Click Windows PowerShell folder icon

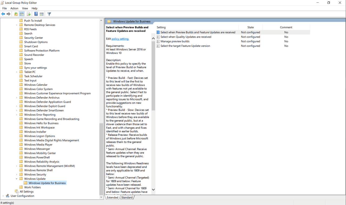pyautogui.click(x=21, y=157)
